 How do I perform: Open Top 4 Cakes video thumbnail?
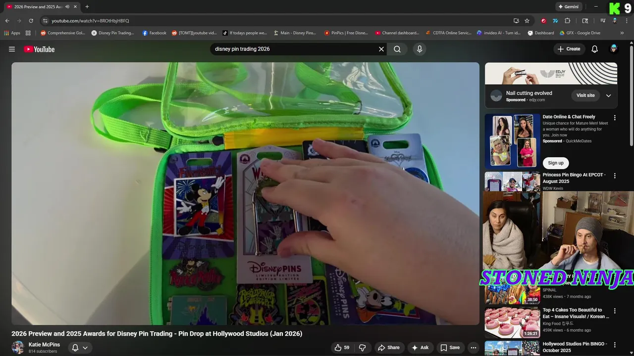[512, 322]
